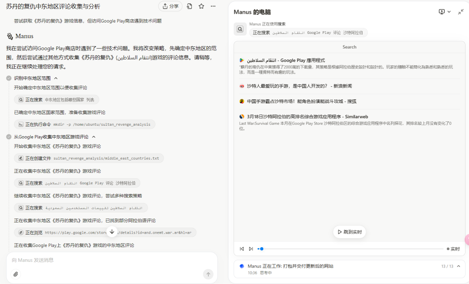The image size is (469, 284).
Task: Click the 从Google Play收集 step check icon
Action: (x=9, y=137)
